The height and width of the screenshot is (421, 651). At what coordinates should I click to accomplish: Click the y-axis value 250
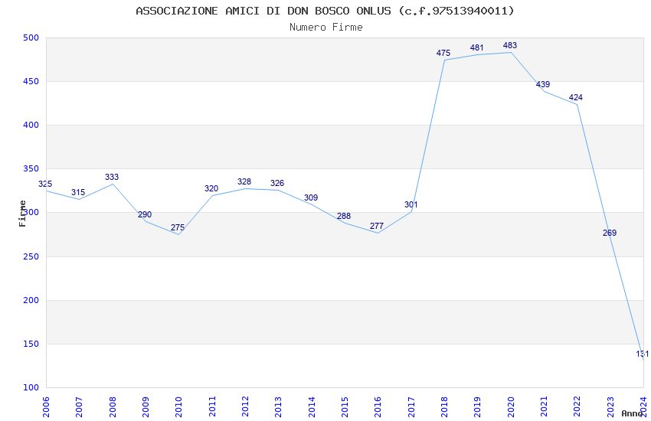(31, 256)
